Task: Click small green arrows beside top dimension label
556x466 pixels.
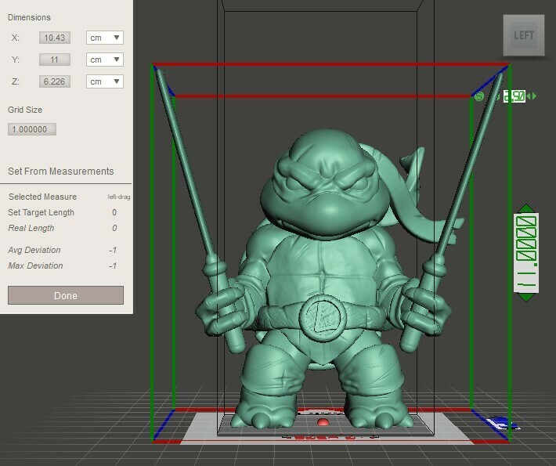Action: (532, 96)
